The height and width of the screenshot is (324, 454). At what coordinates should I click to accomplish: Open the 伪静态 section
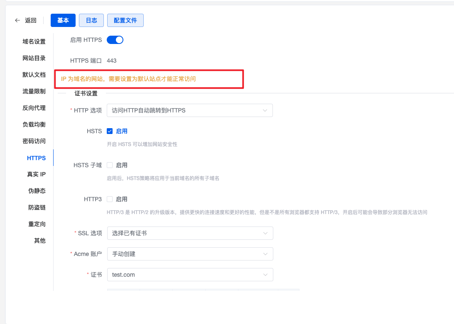tap(37, 191)
